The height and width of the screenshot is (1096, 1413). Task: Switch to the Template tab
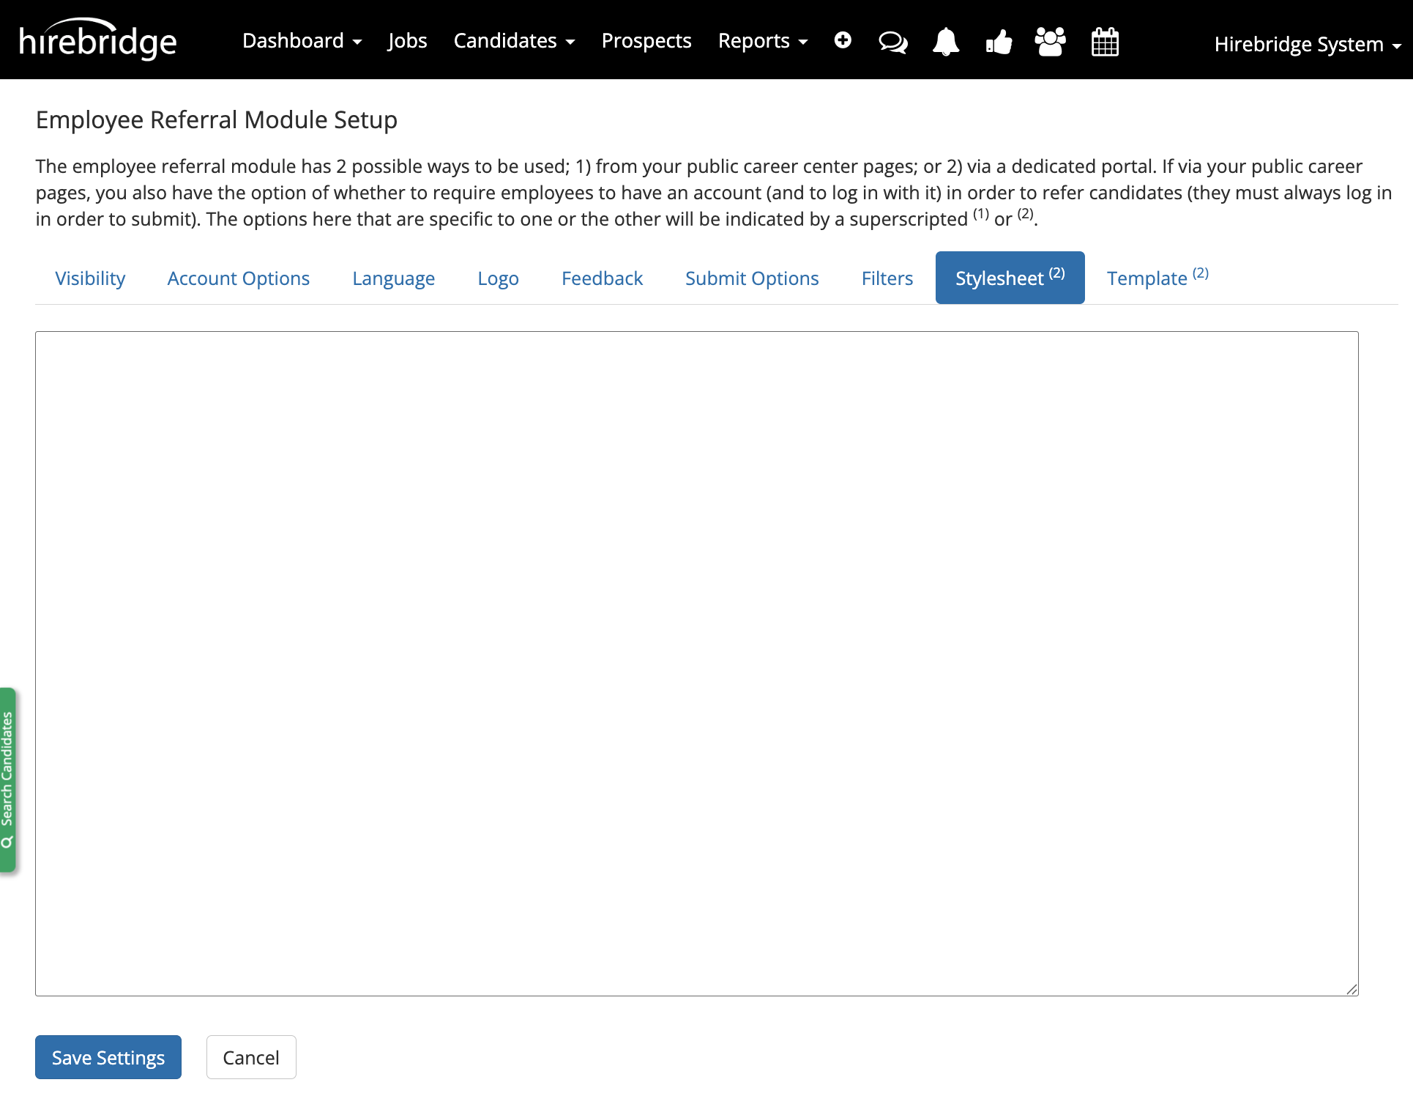point(1155,278)
